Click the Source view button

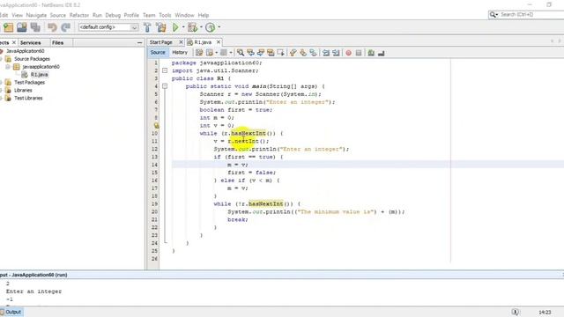[158, 53]
